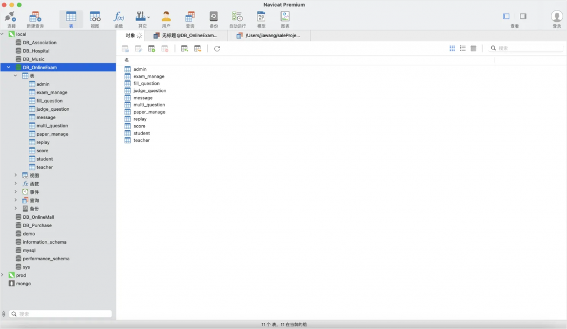567x329 pixels.
Task: Open the Charts (图表) toolbar icon
Action: click(285, 19)
